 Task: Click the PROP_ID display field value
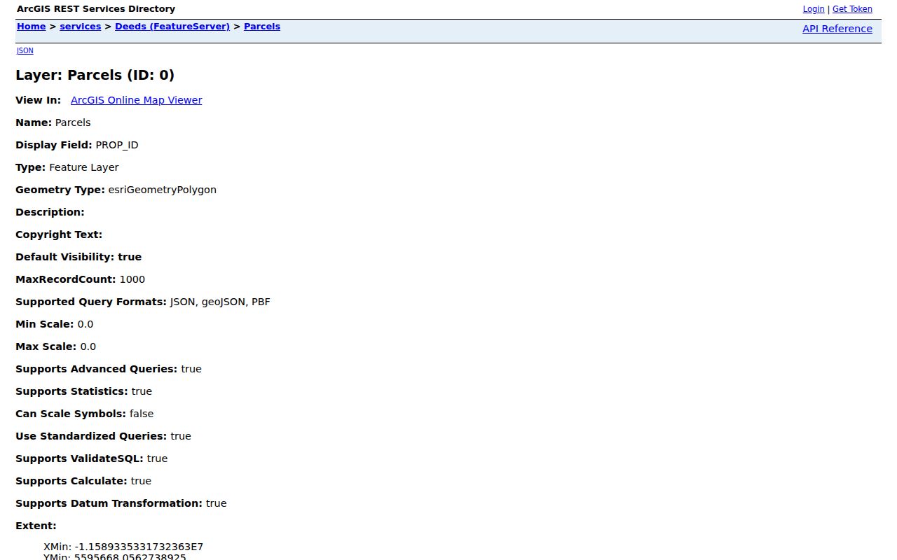tap(117, 145)
